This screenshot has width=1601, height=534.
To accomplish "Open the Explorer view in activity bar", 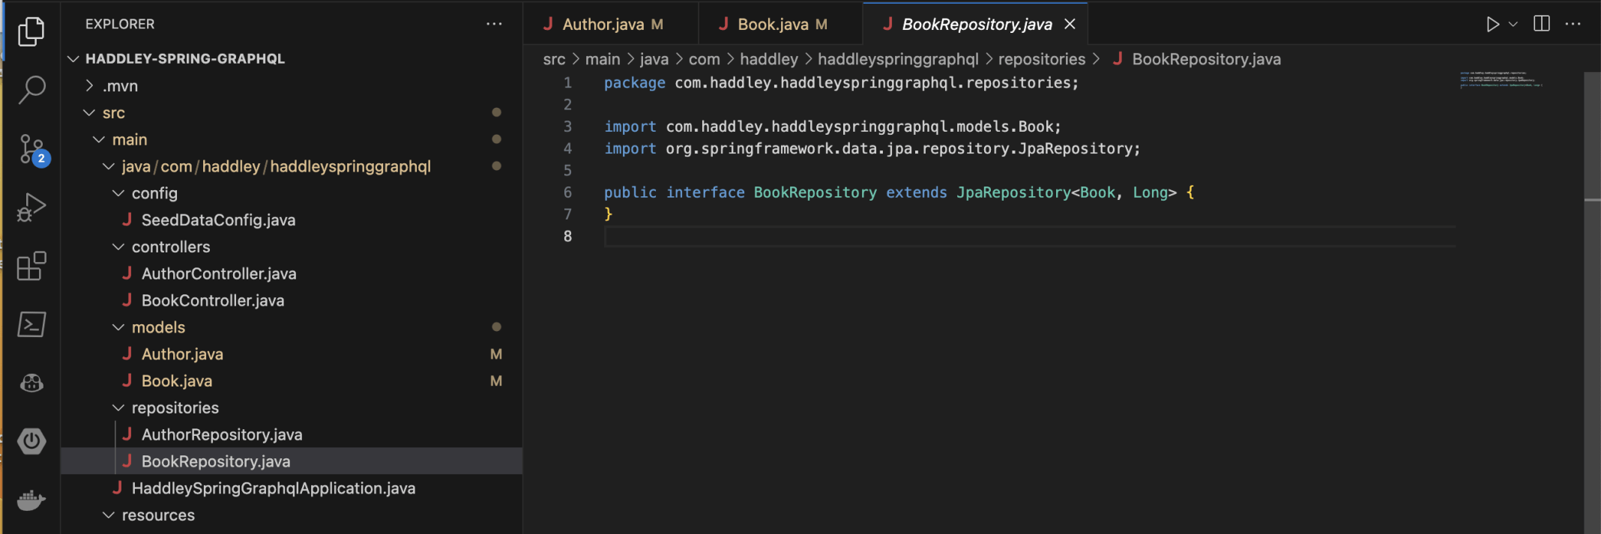I will click(x=31, y=31).
